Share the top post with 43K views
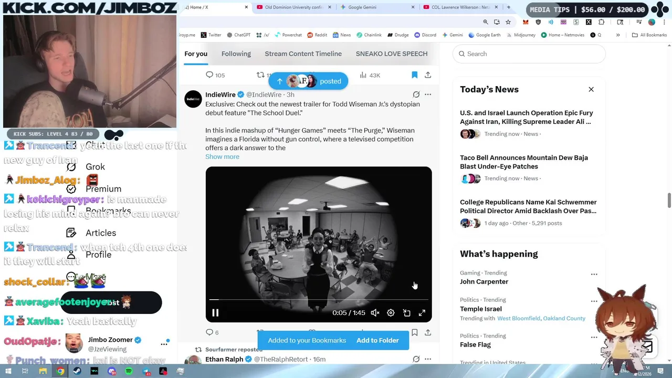672x378 pixels. pyautogui.click(x=428, y=75)
